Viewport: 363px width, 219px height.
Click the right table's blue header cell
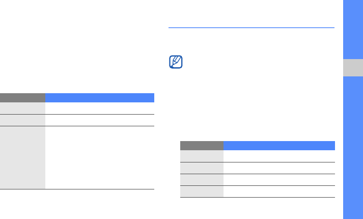coord(279,145)
